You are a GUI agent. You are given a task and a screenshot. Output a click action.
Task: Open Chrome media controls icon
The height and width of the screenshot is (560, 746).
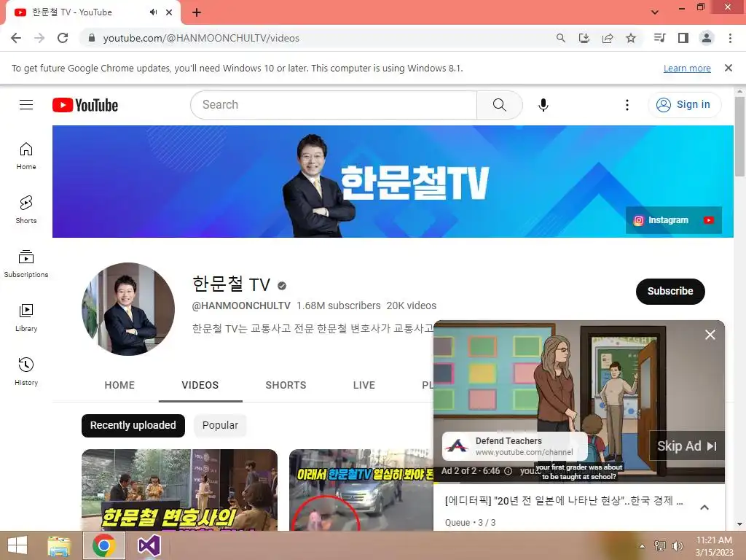coord(660,38)
